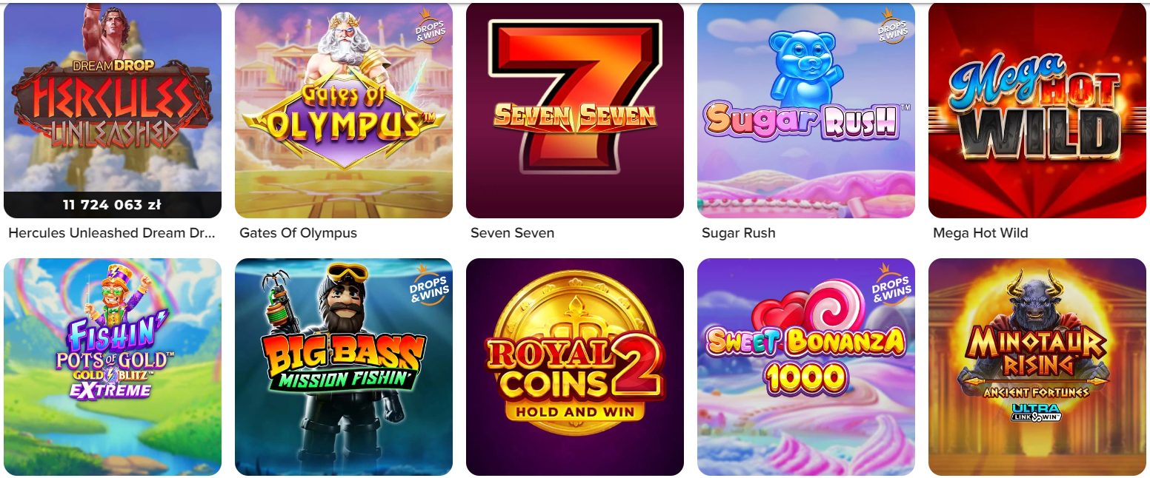Open Minotaur Rising Ancient Fortunes tile
The width and height of the screenshot is (1150, 478).
[1037, 367]
